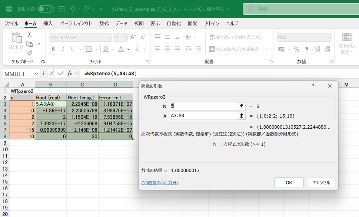The image size is (359, 217).
Task: Click the Save disk icon
Action: (x=62, y=9)
